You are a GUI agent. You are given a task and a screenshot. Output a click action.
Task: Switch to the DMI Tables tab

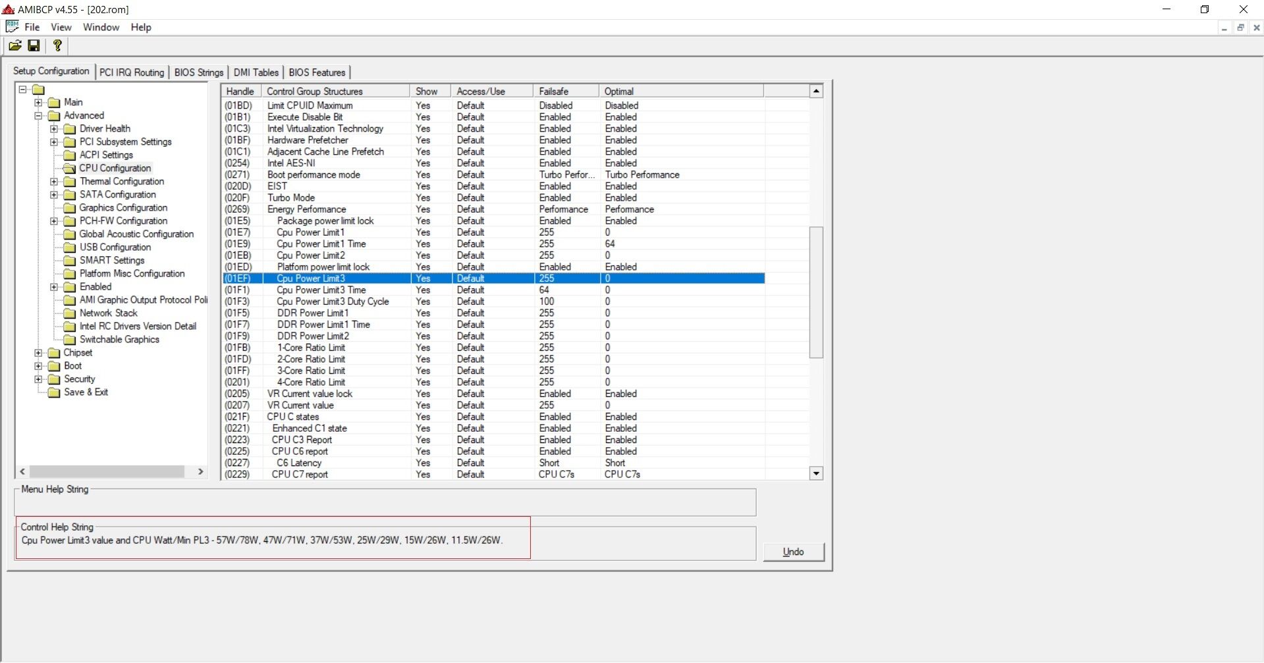(x=256, y=72)
